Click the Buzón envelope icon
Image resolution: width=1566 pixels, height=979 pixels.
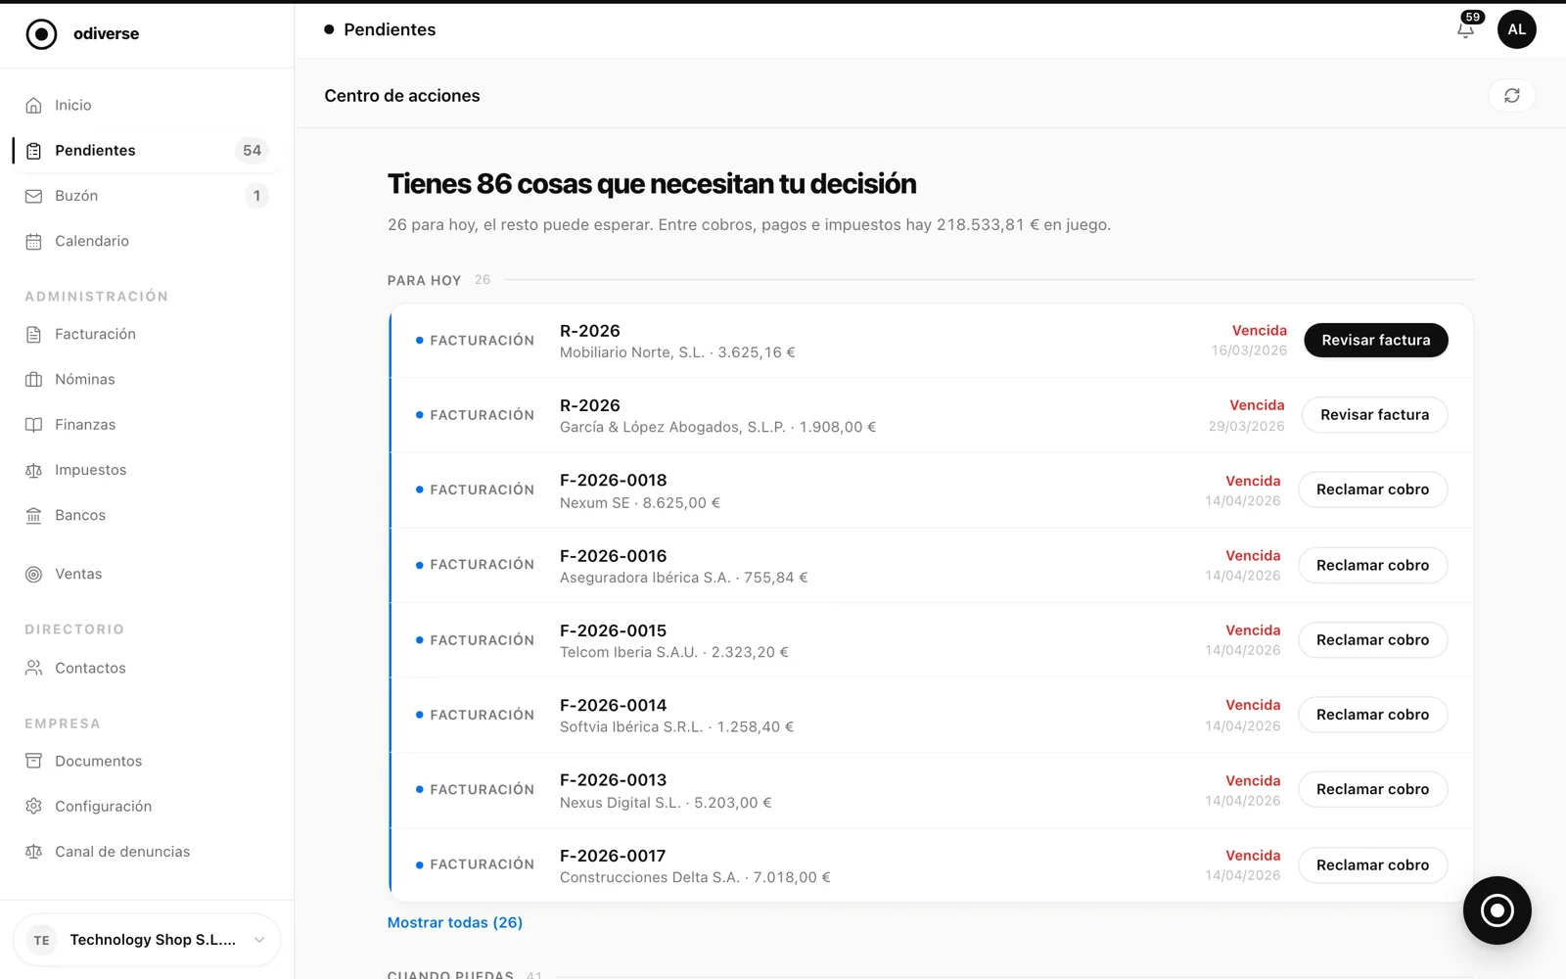coord(33,196)
